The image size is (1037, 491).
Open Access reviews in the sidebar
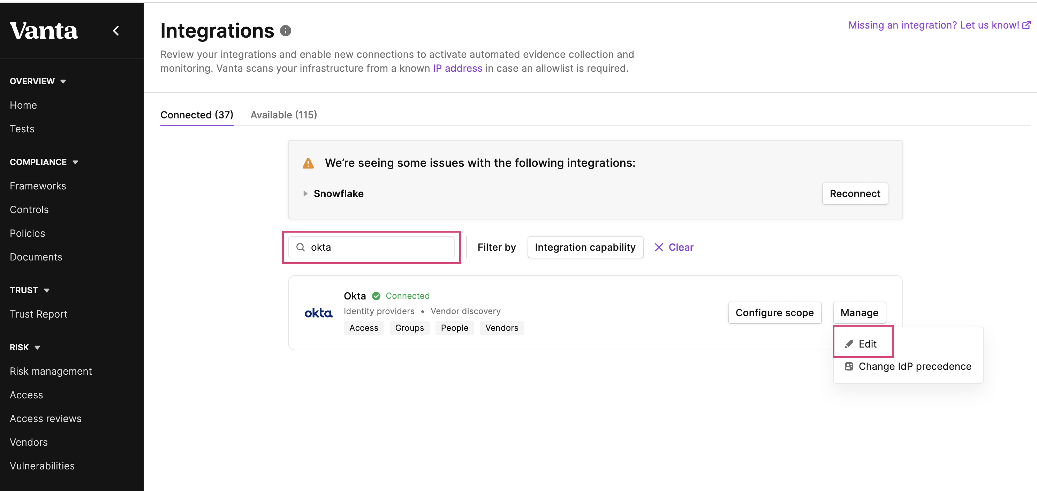(45, 419)
